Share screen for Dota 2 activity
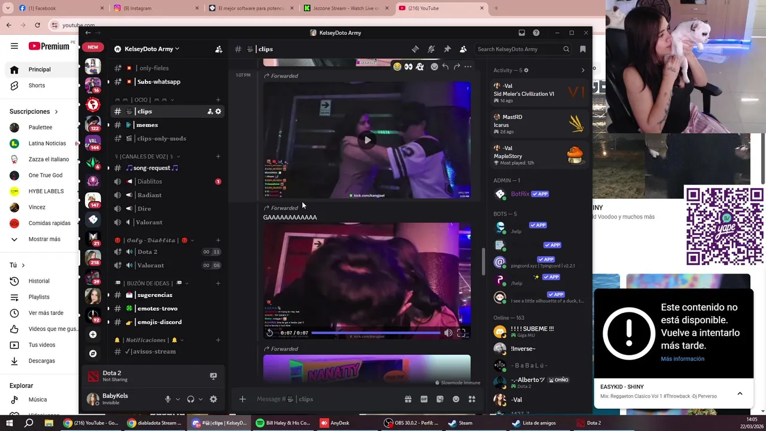766x431 pixels. [x=213, y=376]
